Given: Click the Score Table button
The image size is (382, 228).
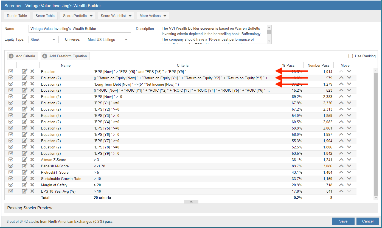Looking at the screenshot, I should 45,16.
